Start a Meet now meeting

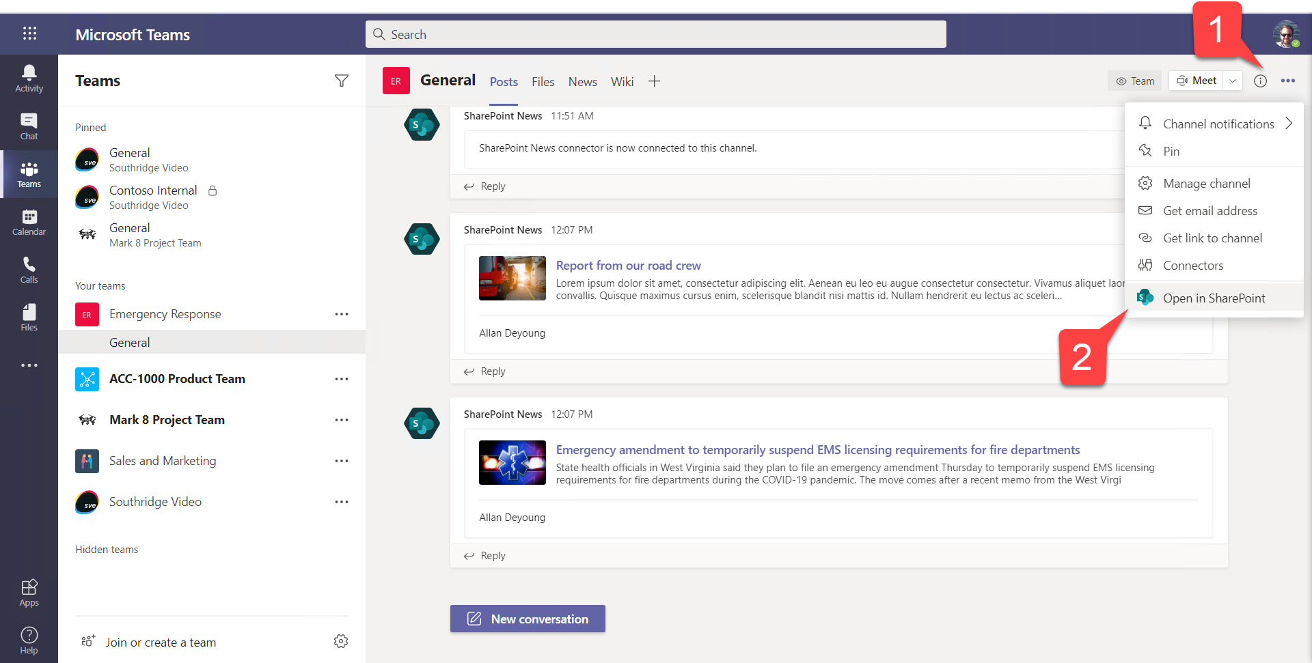(1196, 81)
